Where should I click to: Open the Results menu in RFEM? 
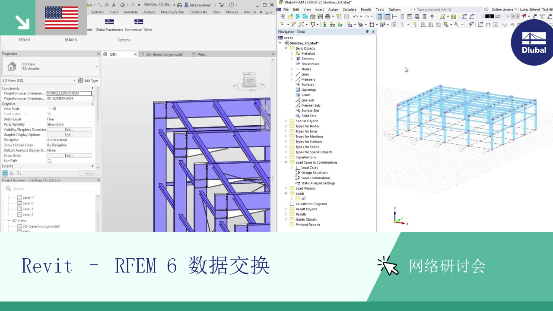pos(365,9)
